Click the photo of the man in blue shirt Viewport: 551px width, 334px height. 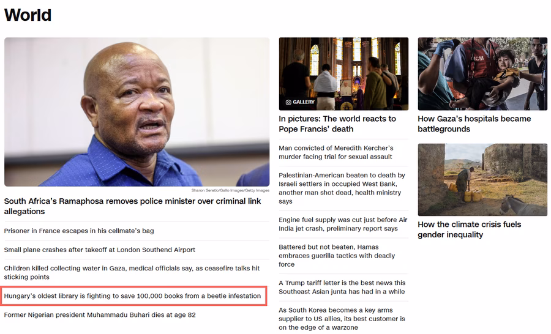137,112
